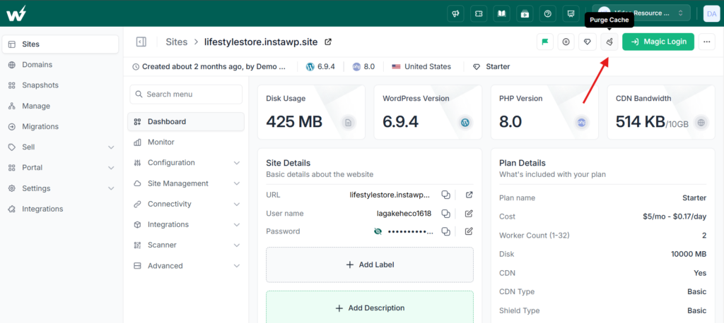The width and height of the screenshot is (724, 323).
Task: Edit the user name with the pencil icon
Action: 469,214
